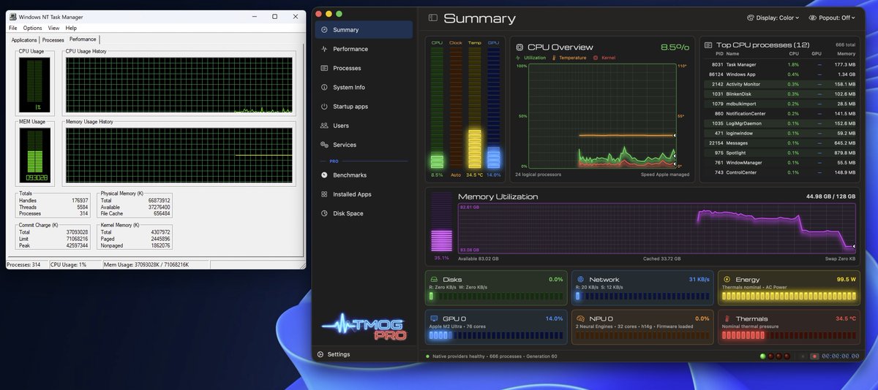Click the green LED indicator in status bar
Screen dimensions: 878x390
pyautogui.click(x=763, y=356)
